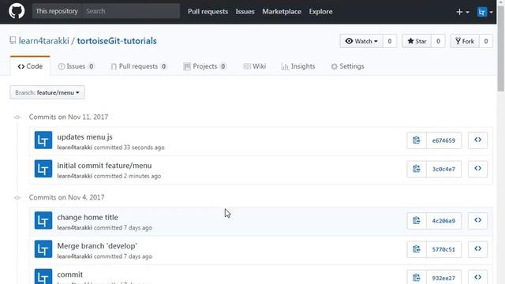This screenshot has width=505, height=284.
Task: Open commit hash 3c0c4e7
Action: pos(443,169)
